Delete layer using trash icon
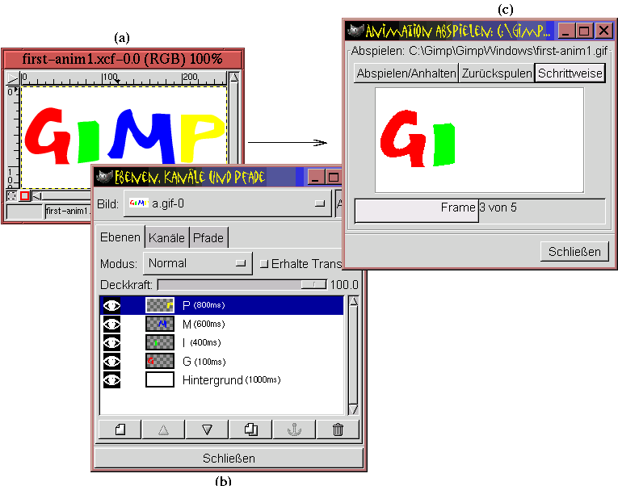The image size is (618, 486). pyautogui.click(x=338, y=429)
